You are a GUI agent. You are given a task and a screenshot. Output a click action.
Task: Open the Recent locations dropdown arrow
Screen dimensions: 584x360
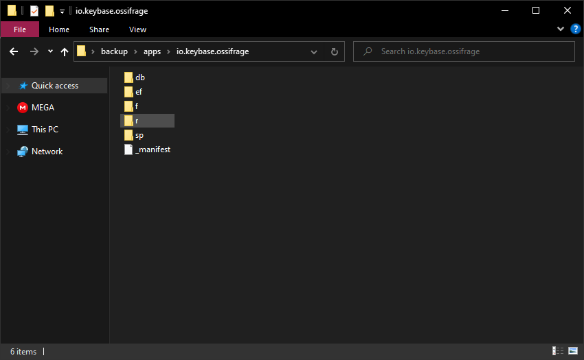pos(50,52)
